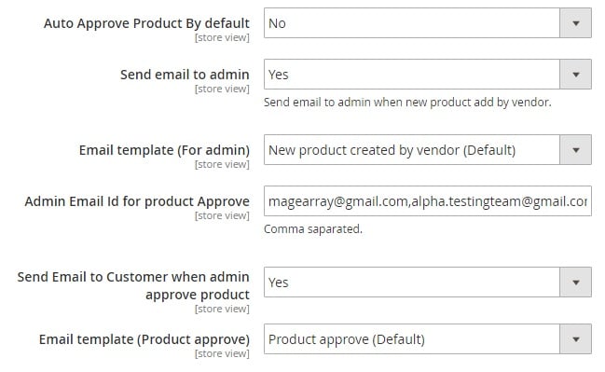Click the Comma saparated note text
The image size is (605, 372).
pyautogui.click(x=313, y=229)
